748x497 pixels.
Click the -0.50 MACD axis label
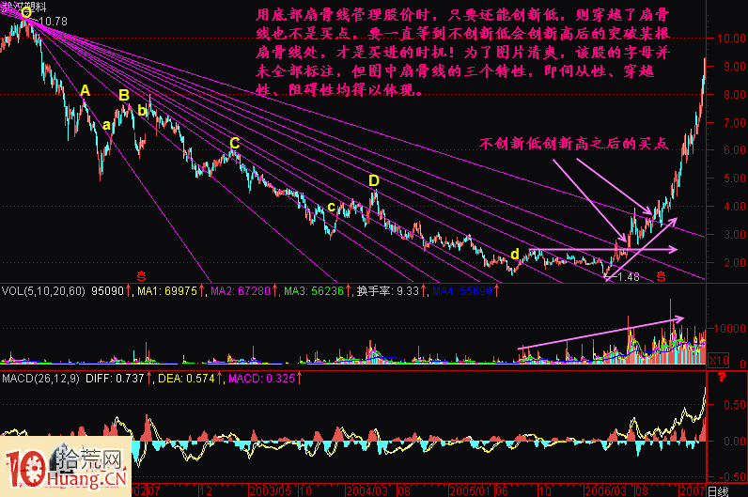pyautogui.click(x=732, y=477)
